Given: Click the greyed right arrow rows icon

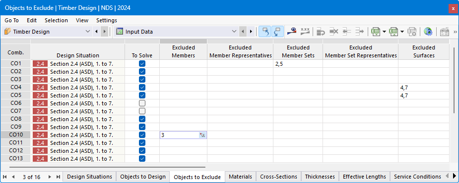Looking at the screenshot, I should [x=359, y=32].
